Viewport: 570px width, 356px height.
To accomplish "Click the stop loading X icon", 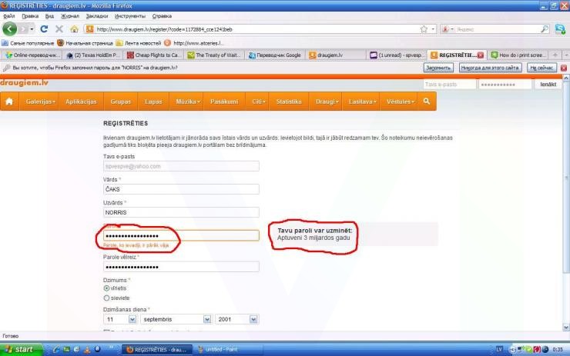I will coord(59,29).
